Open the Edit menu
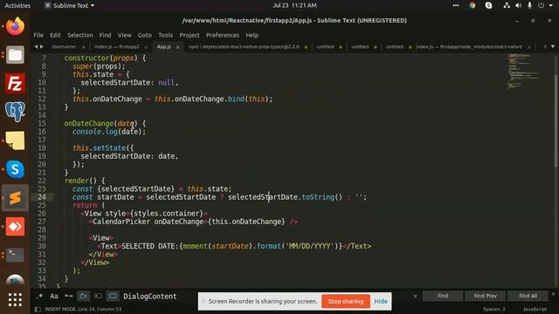This screenshot has width=559, height=314. pos(55,35)
